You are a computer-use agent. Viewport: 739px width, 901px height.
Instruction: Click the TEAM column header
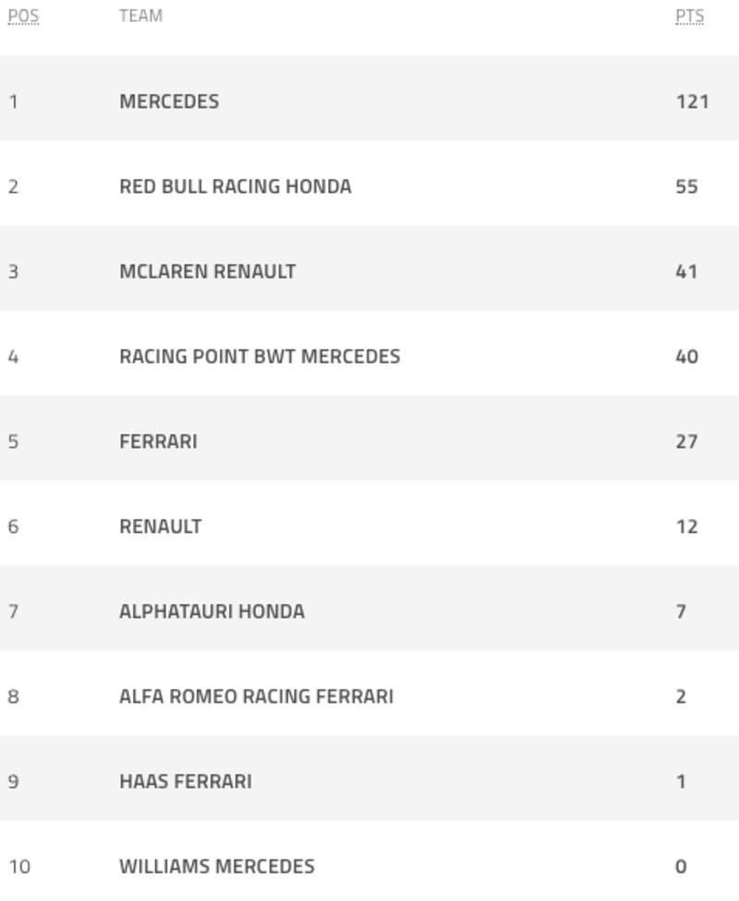(x=141, y=16)
